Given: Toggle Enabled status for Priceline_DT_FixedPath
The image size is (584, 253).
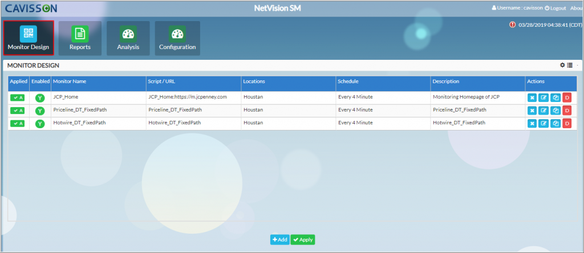Looking at the screenshot, I should pos(40,111).
